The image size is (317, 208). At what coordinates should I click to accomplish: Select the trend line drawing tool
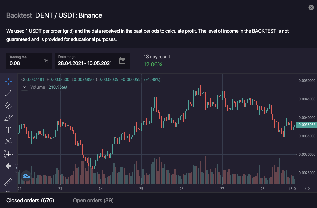click(8, 93)
